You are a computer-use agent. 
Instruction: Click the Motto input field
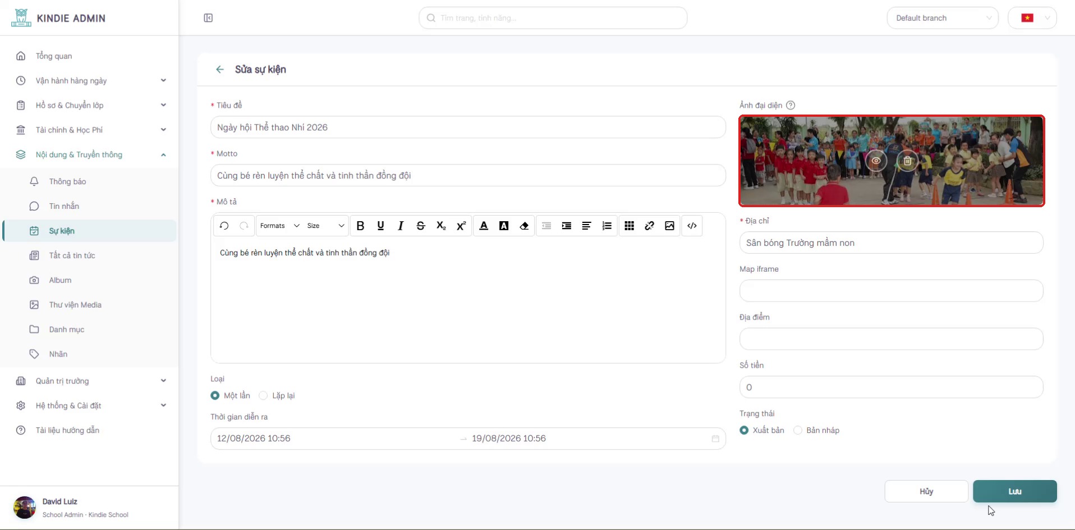468,176
